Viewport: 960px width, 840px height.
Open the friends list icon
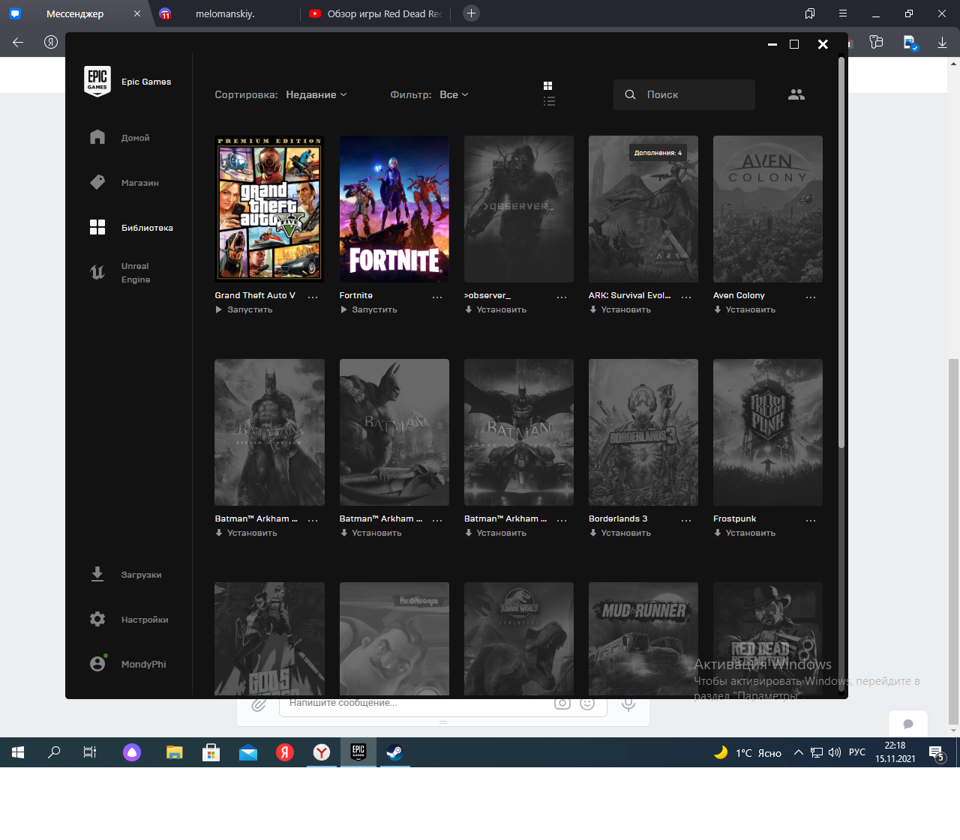coord(796,94)
